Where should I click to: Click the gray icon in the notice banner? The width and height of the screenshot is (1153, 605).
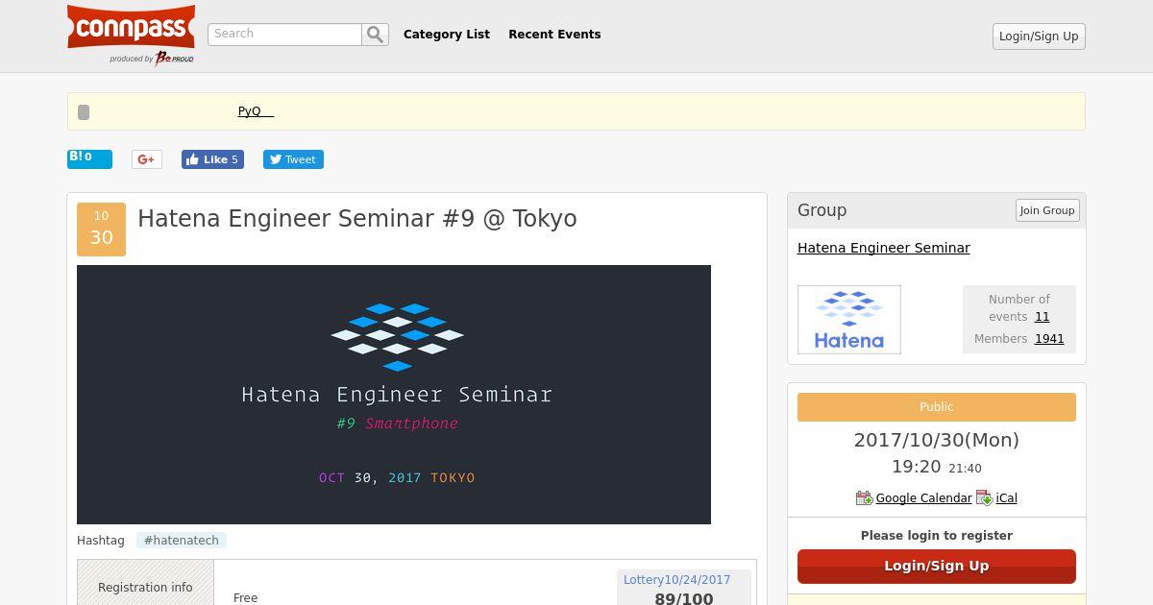[x=84, y=112]
